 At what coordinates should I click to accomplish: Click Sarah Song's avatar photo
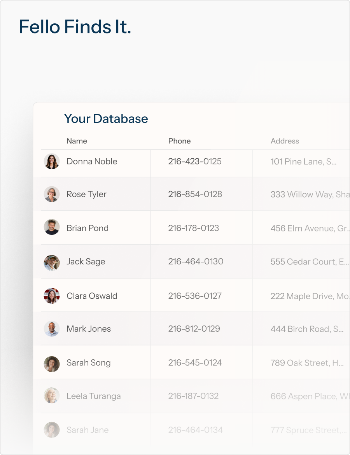pyautogui.click(x=52, y=364)
